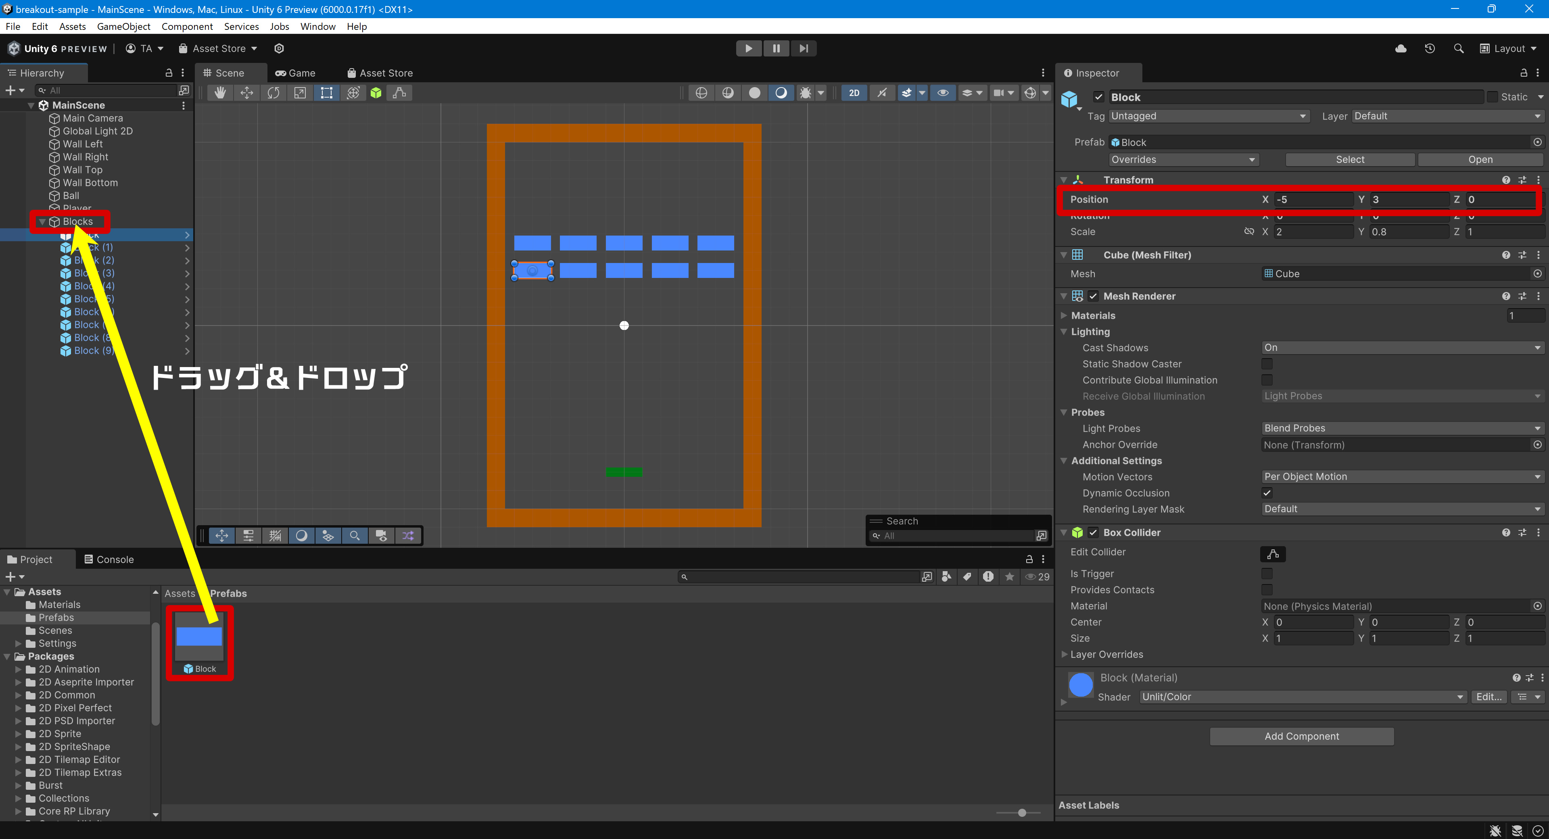The height and width of the screenshot is (839, 1549).
Task: Enable the Provides Contacts checkbox
Action: pyautogui.click(x=1266, y=590)
